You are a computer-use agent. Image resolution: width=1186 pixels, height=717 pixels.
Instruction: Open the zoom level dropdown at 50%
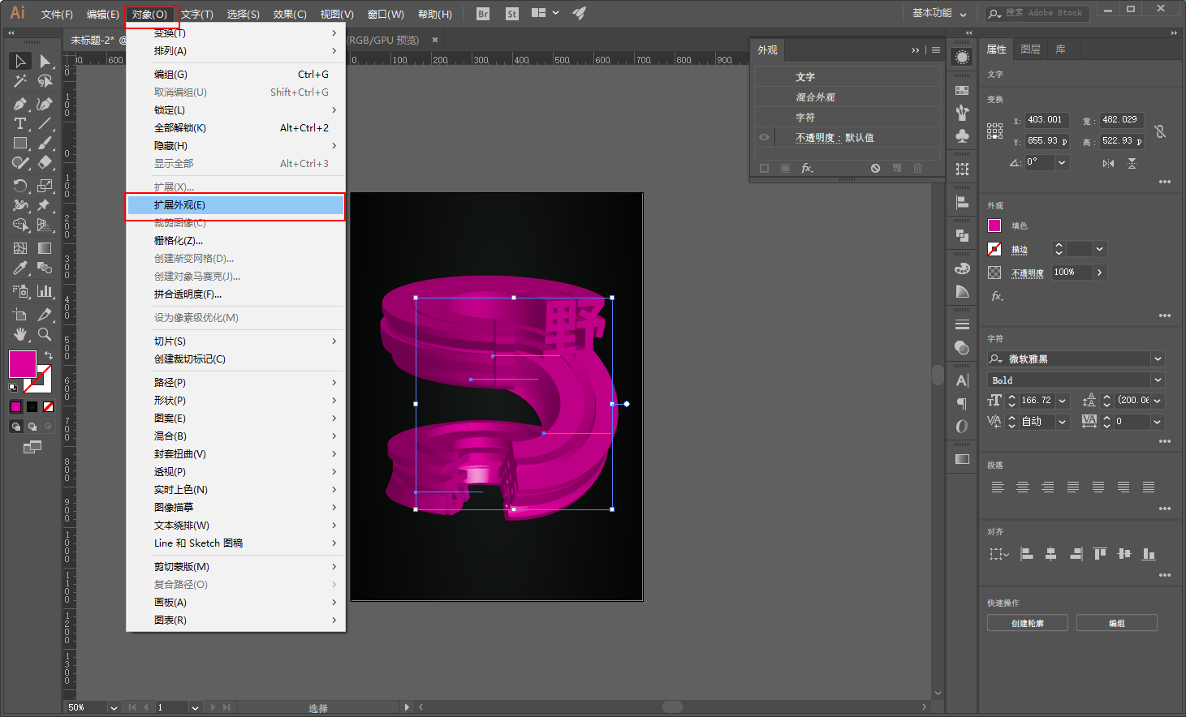click(x=114, y=707)
